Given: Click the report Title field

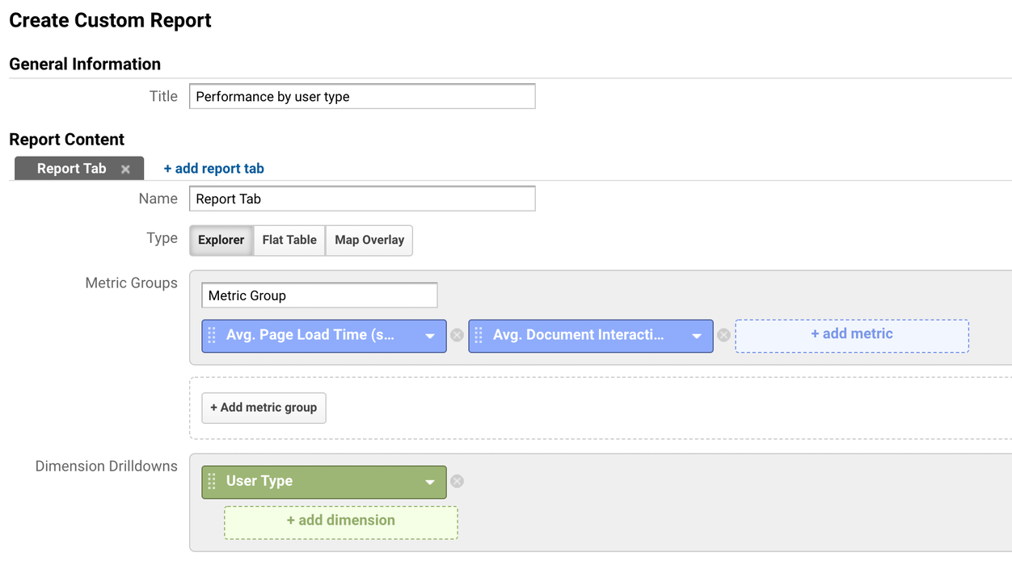Looking at the screenshot, I should (x=361, y=96).
